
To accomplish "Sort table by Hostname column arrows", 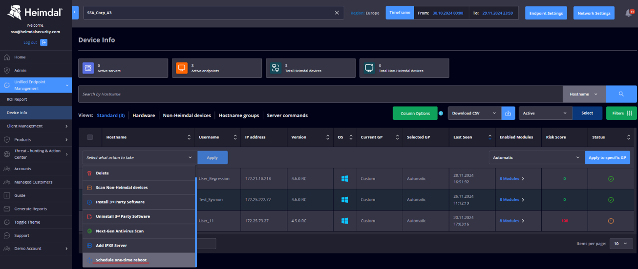I will pyautogui.click(x=189, y=137).
